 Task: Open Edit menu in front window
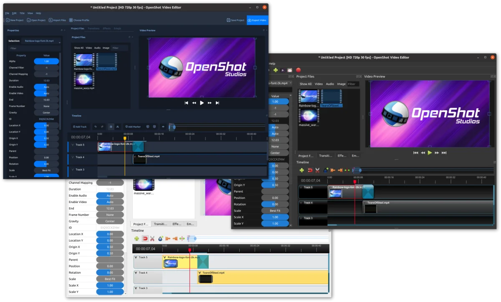point(14,13)
